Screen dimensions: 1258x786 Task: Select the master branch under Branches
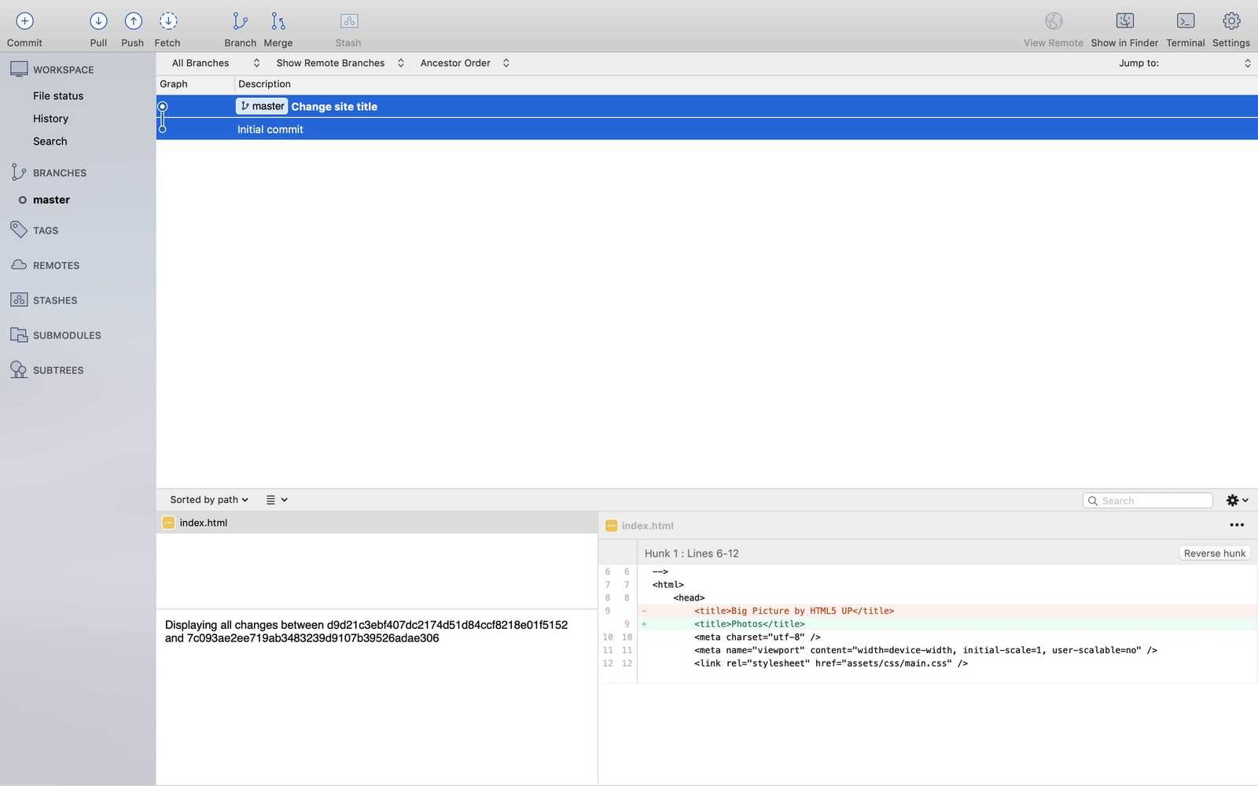click(x=51, y=199)
